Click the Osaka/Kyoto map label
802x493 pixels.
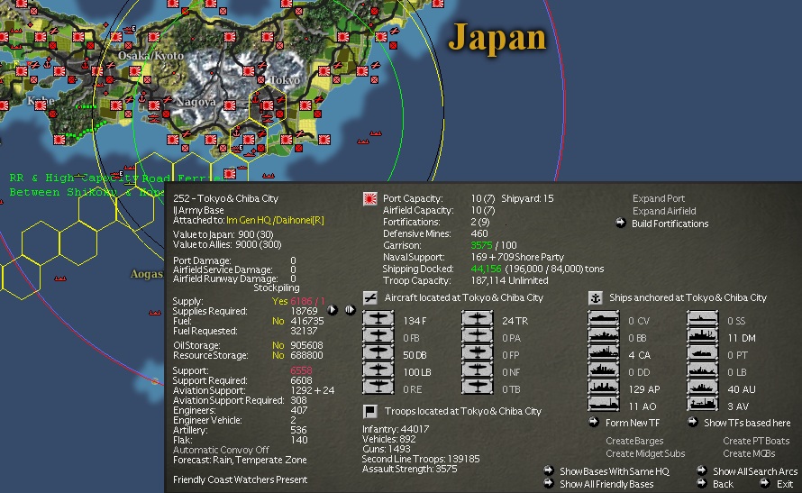pos(150,56)
